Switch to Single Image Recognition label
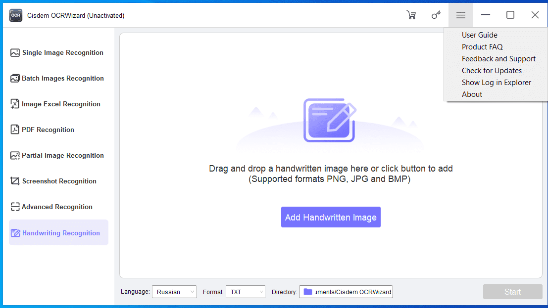 point(63,53)
